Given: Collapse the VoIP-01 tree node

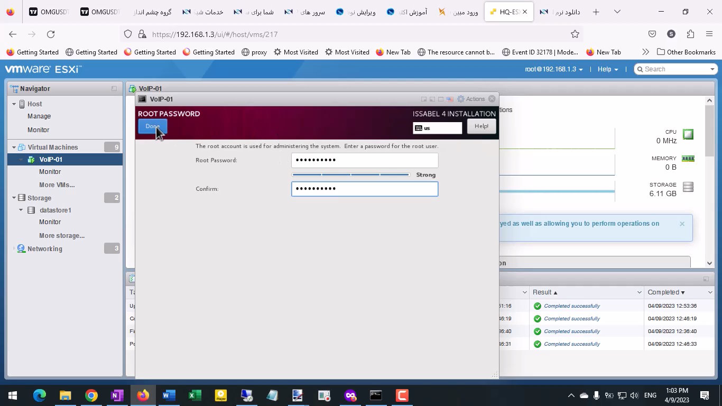Looking at the screenshot, I should pyautogui.click(x=21, y=159).
